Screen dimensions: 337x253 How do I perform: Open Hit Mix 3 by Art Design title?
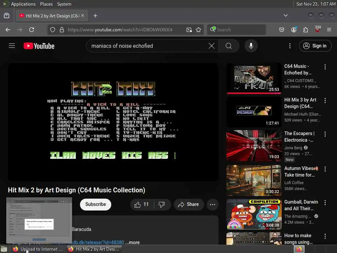[300, 103]
